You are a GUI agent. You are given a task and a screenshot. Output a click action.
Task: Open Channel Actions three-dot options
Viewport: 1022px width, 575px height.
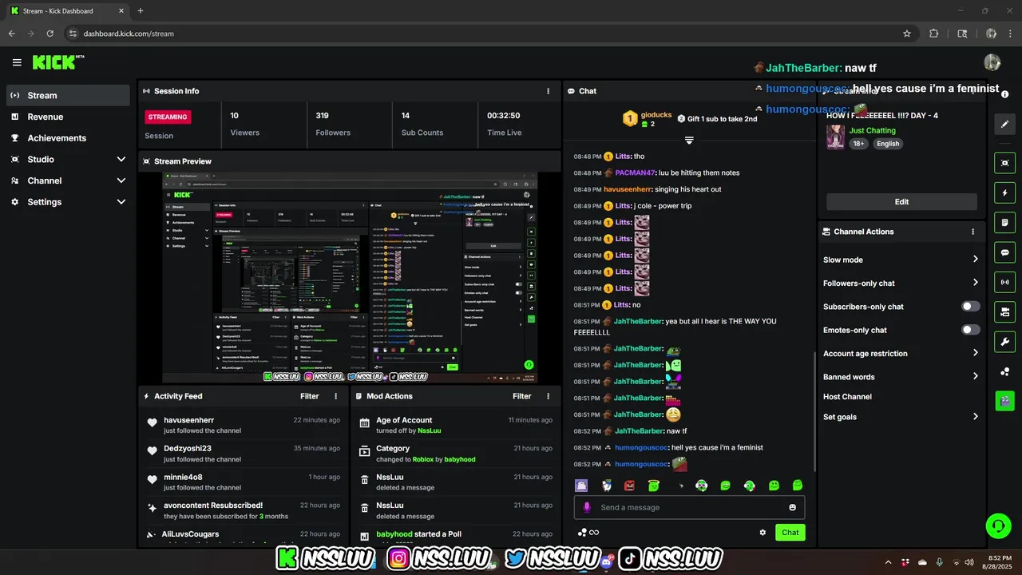(x=972, y=232)
